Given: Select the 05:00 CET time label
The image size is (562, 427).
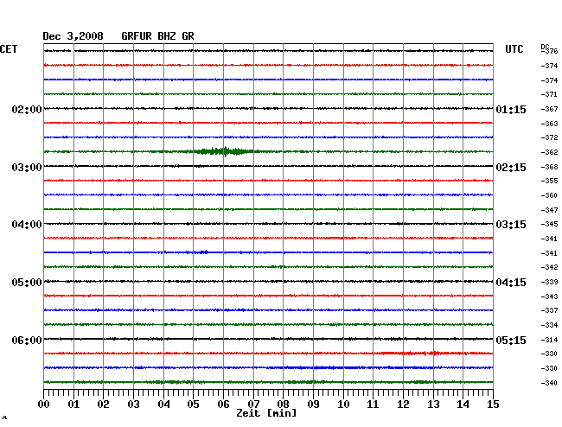Looking at the screenshot, I should tap(27, 283).
